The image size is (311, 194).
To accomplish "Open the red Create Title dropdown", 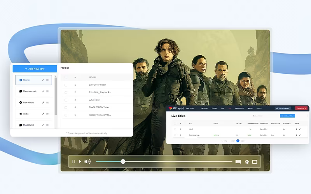I will tap(301, 108).
